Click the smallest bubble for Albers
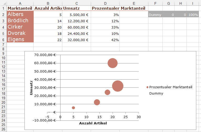 click(x=73, y=108)
